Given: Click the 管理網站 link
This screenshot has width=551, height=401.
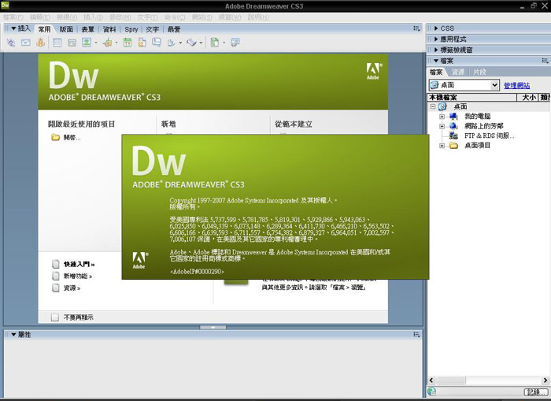Looking at the screenshot, I should click(x=516, y=85).
